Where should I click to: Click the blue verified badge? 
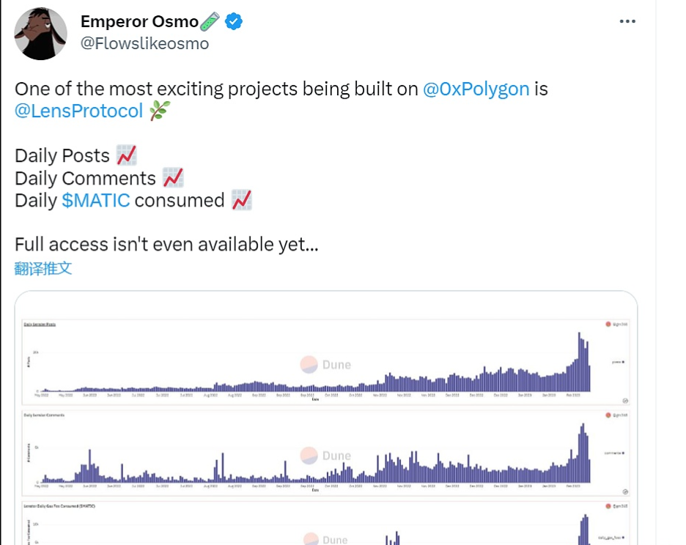click(x=234, y=22)
